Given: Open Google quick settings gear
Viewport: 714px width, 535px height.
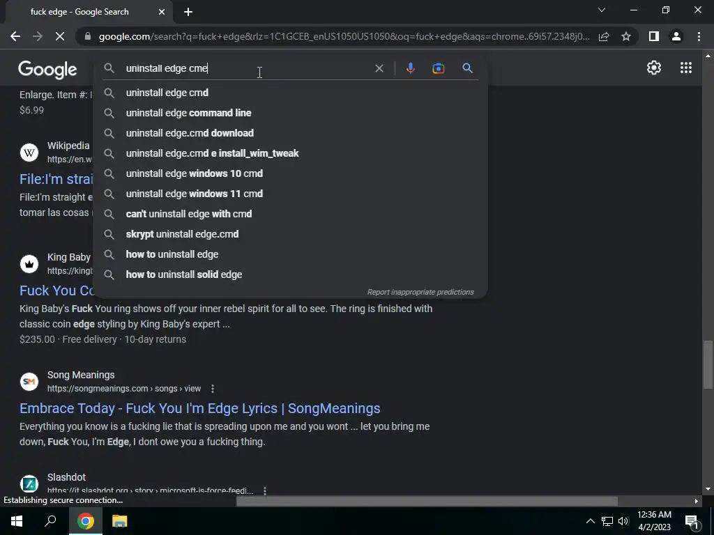Looking at the screenshot, I should [x=654, y=68].
